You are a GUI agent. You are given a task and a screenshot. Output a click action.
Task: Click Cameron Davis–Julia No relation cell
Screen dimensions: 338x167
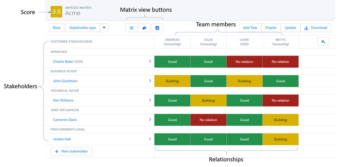point(208,120)
